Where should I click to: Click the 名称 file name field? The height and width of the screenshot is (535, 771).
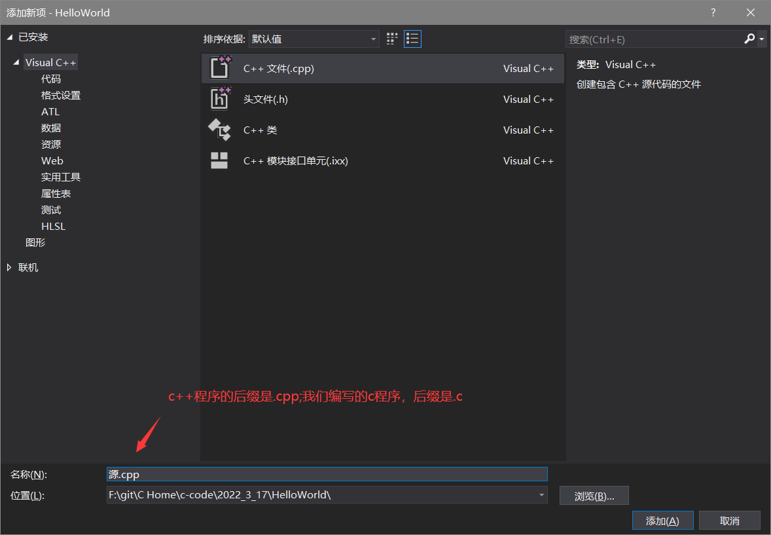pos(327,474)
